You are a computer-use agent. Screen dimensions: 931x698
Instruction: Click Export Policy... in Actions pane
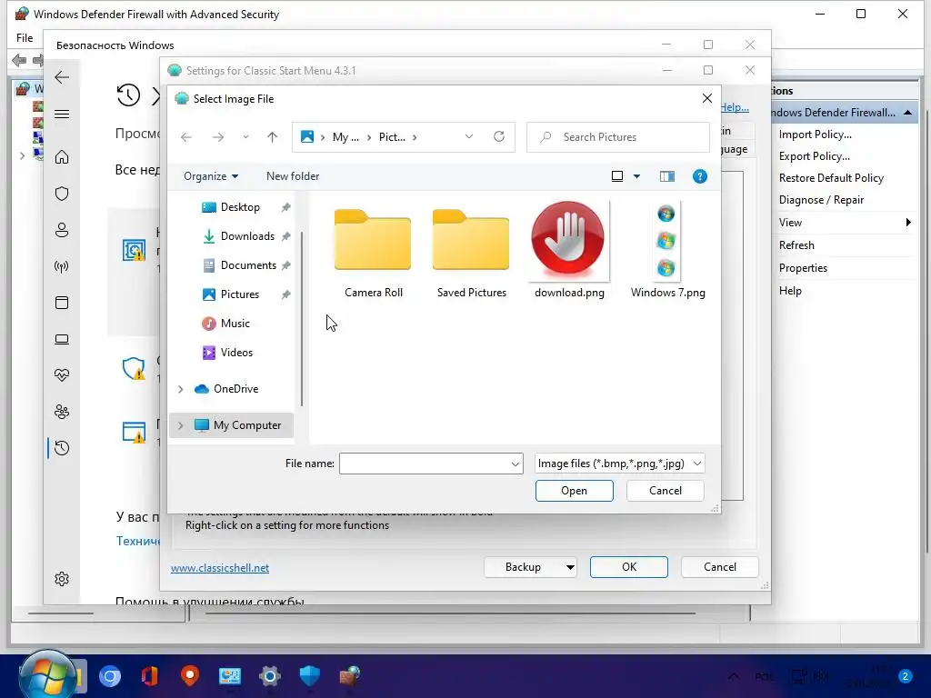814,156
